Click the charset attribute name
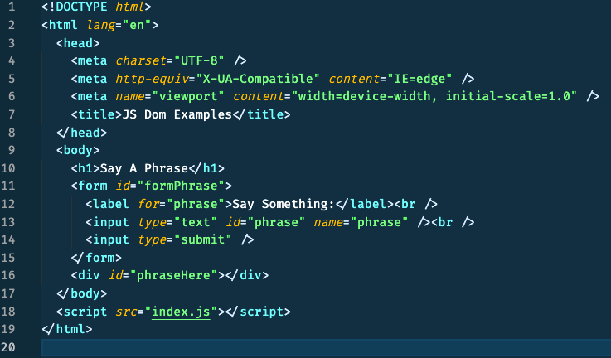 tap(141, 60)
